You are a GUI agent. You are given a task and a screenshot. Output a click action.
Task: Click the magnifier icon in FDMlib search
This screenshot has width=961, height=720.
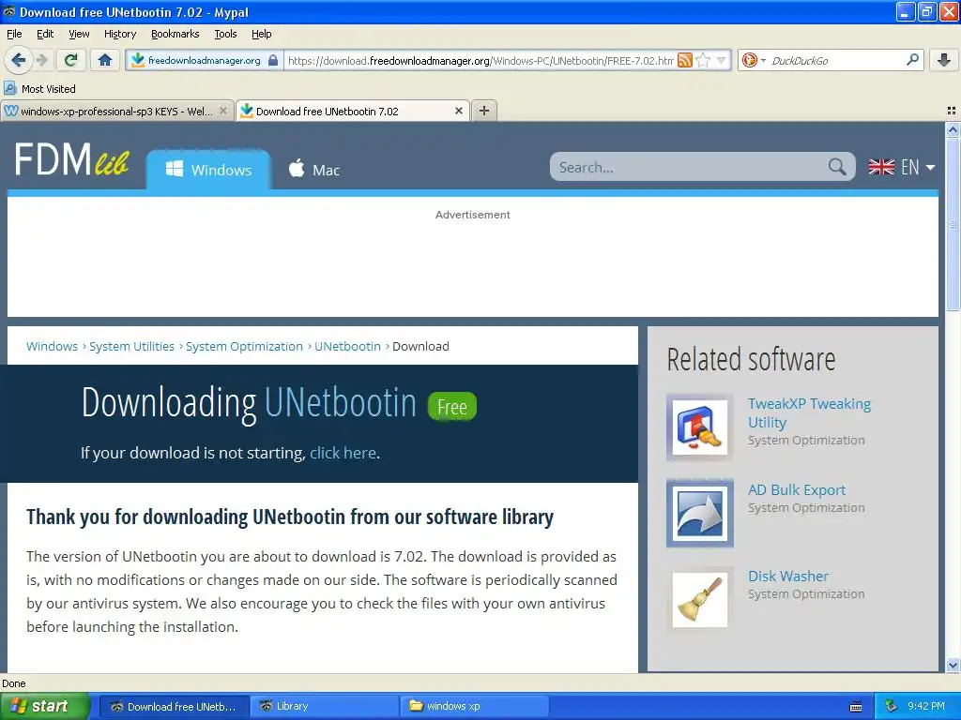pyautogui.click(x=837, y=167)
